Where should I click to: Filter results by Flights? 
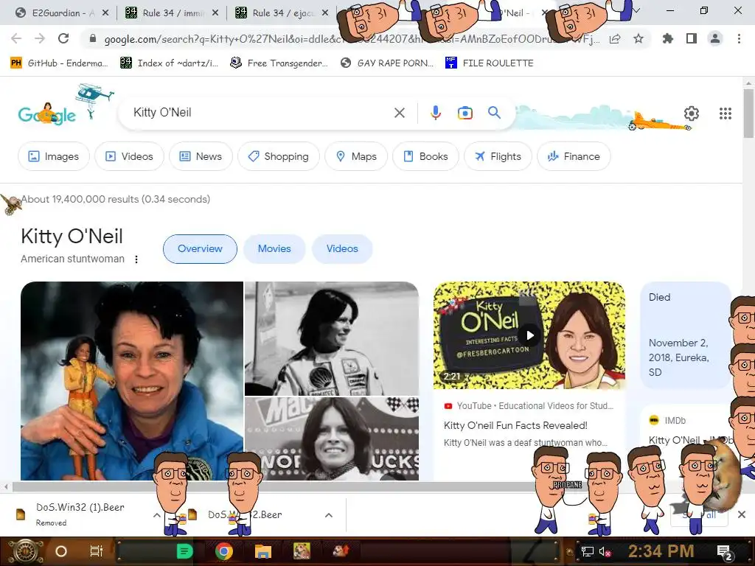tap(498, 156)
